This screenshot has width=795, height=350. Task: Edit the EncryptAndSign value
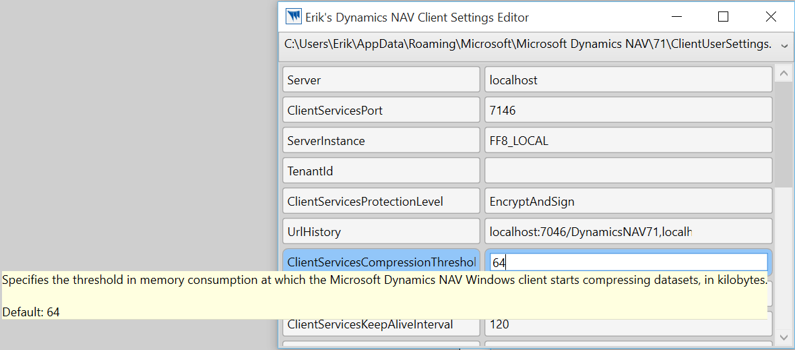tap(628, 202)
